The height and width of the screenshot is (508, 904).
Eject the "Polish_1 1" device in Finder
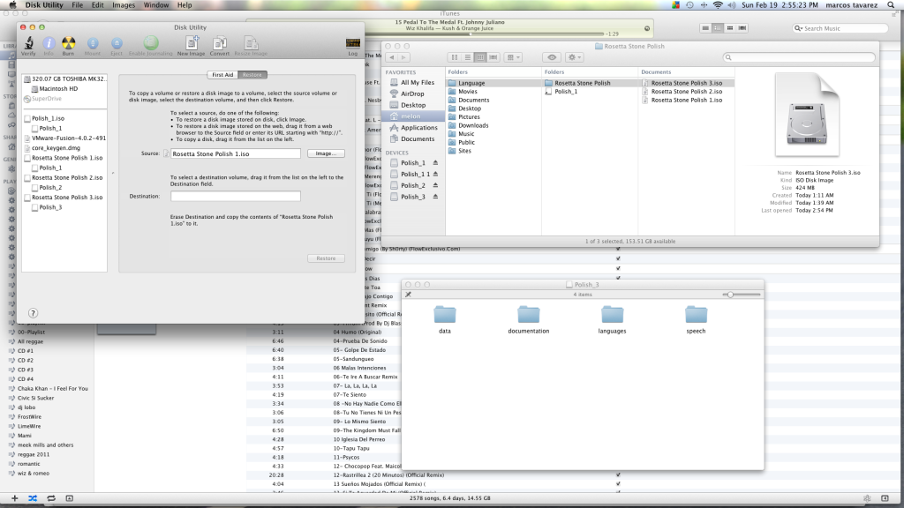pyautogui.click(x=435, y=174)
